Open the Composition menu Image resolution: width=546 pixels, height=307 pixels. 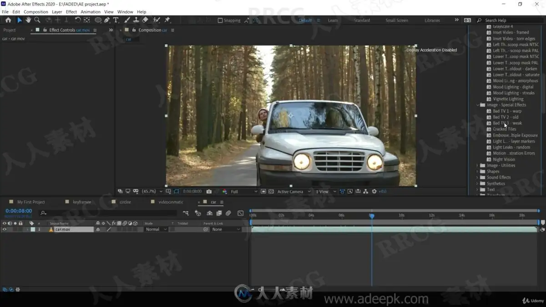point(36,12)
